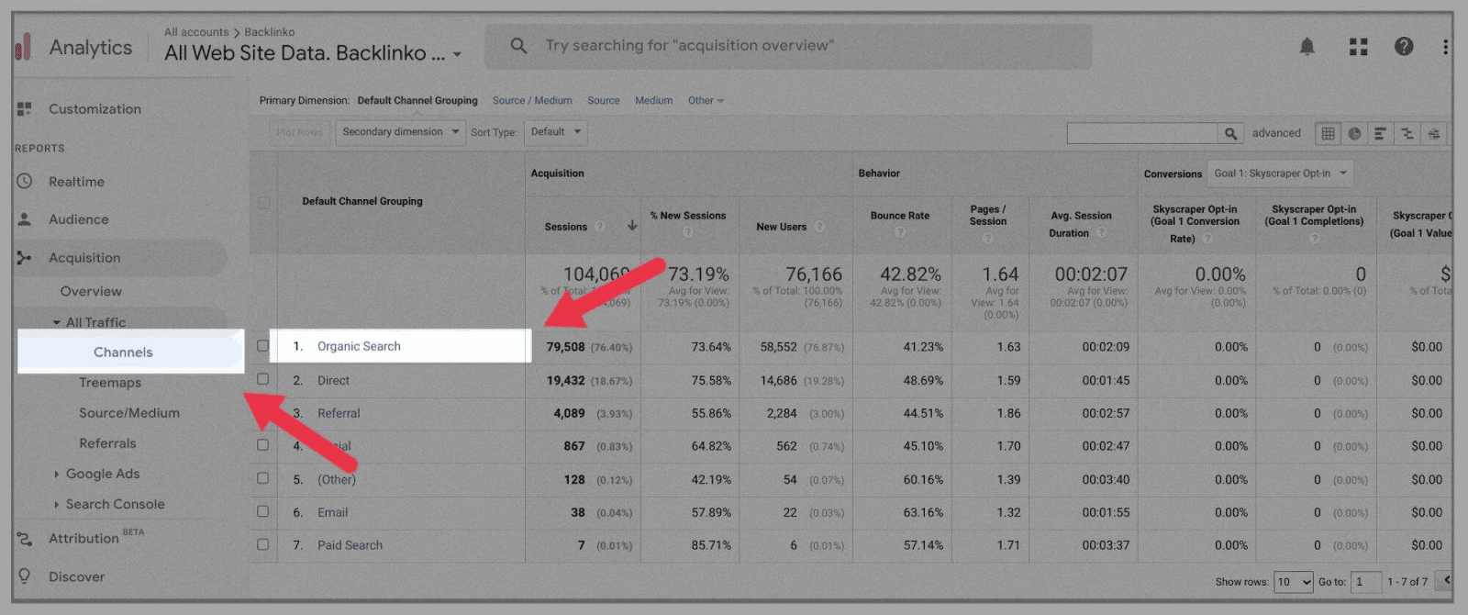1468x615 pixels.
Task: Switch to comparison view icon
Action: click(x=1407, y=134)
